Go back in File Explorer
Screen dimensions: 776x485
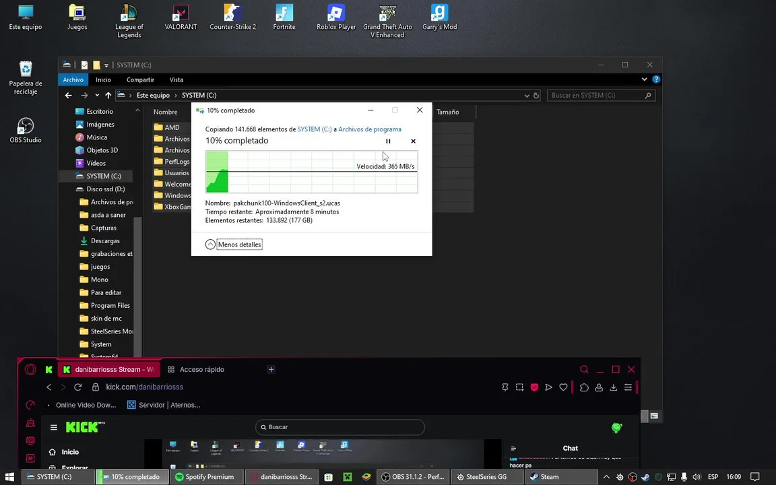[68, 95]
